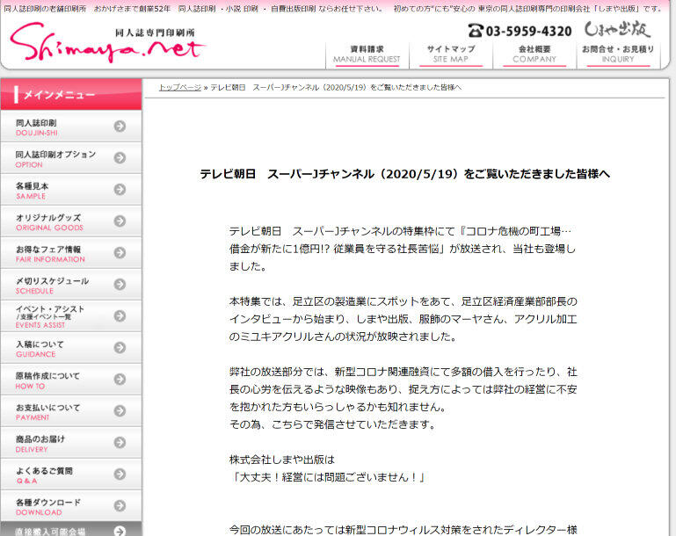This screenshot has width=676, height=536.
Task: Click the line 株式会社しまや出版は
Action: pos(282,460)
